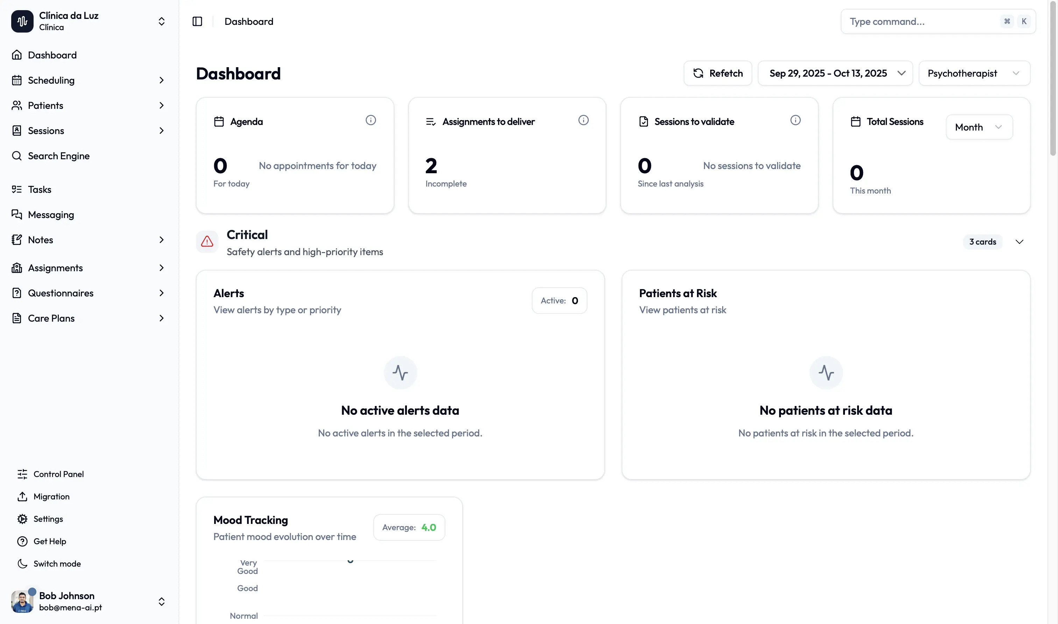Click the Agenda info icon
This screenshot has height=624, width=1058.
(x=370, y=120)
